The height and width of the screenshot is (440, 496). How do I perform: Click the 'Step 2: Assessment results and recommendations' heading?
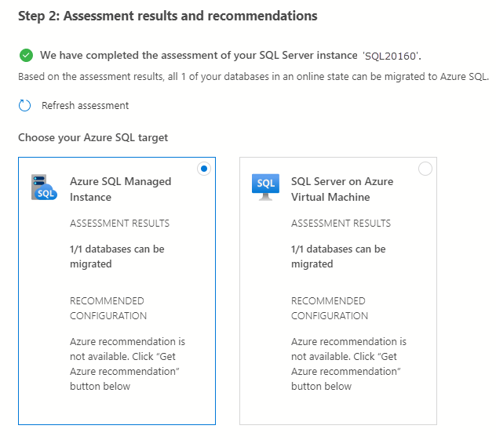click(x=168, y=16)
